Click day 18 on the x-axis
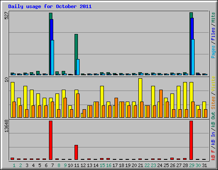Screen dimensions: 218x170 pyautogui.click(x=121, y=165)
